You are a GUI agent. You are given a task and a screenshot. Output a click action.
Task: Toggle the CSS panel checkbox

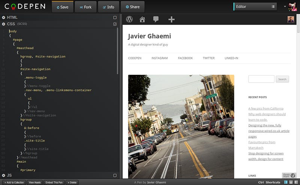click(115, 24)
